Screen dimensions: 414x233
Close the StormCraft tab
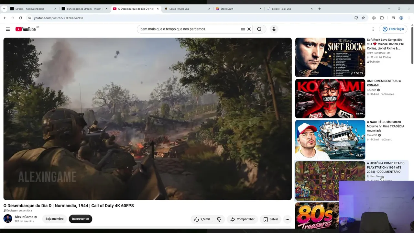(260, 9)
